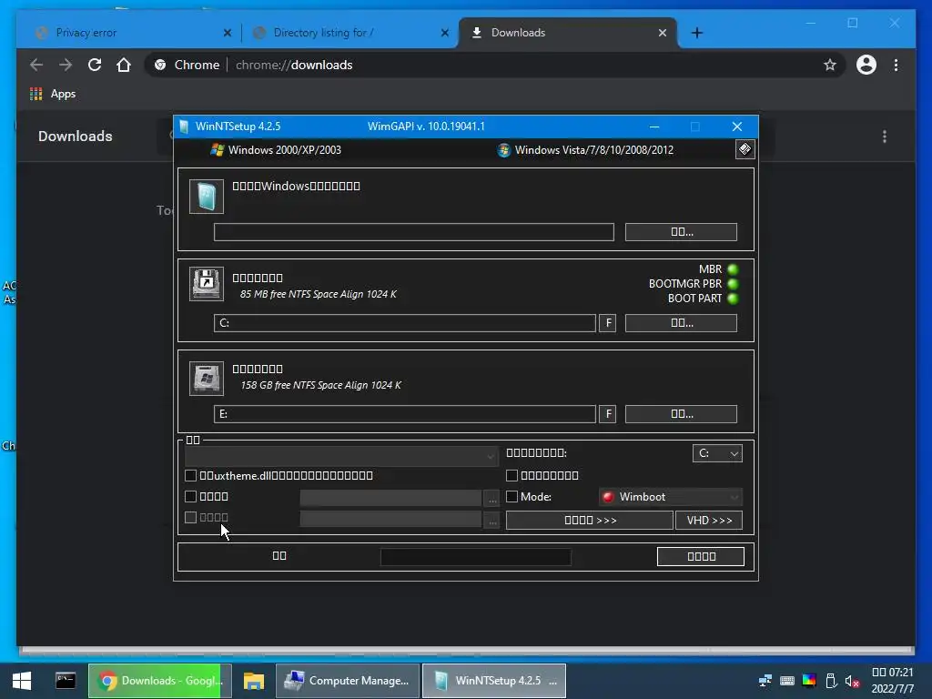932x699 pixels.
Task: Open the Apps bookmarks shortcut
Action: click(x=53, y=94)
